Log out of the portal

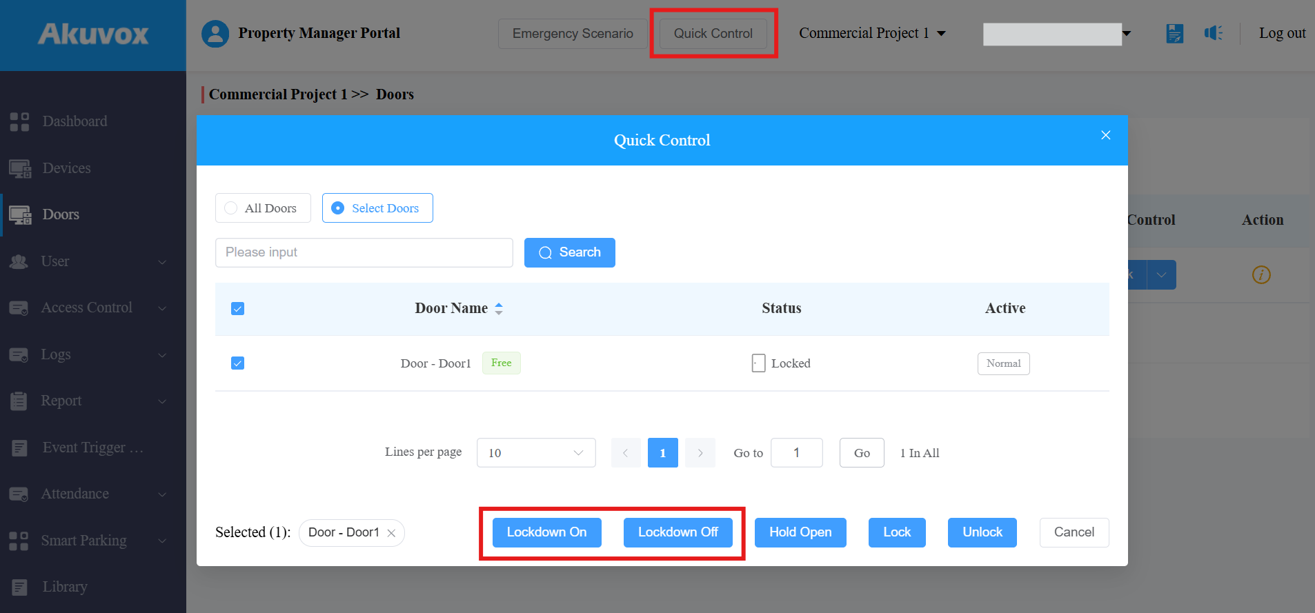[1282, 33]
